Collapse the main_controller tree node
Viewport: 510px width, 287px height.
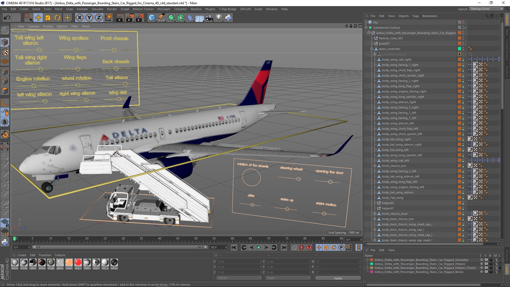click(372, 49)
